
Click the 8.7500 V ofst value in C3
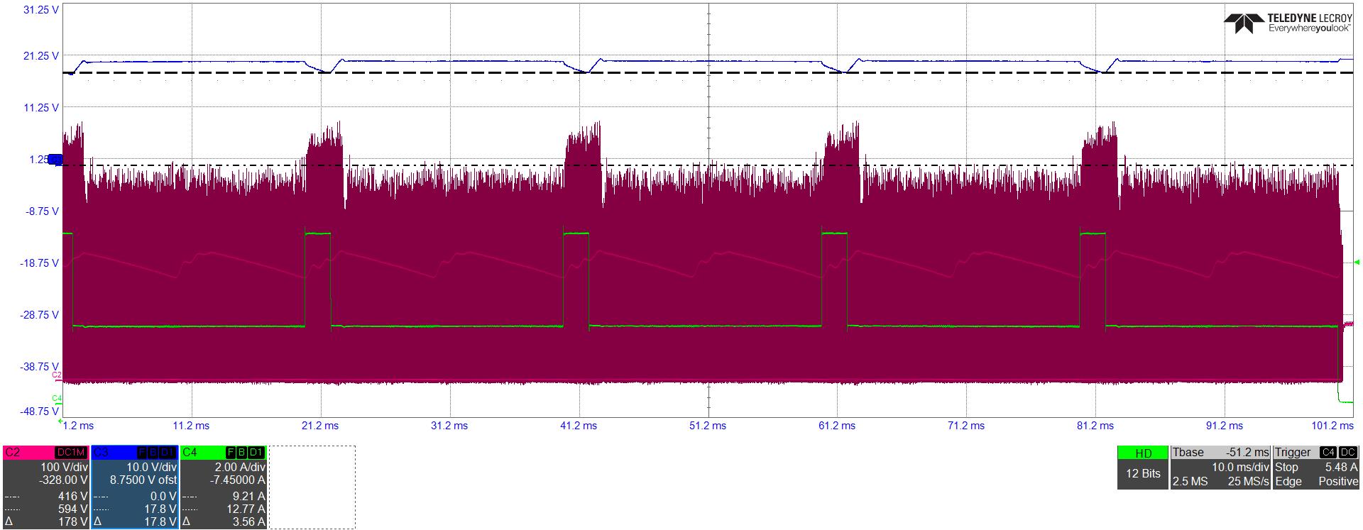(x=143, y=480)
